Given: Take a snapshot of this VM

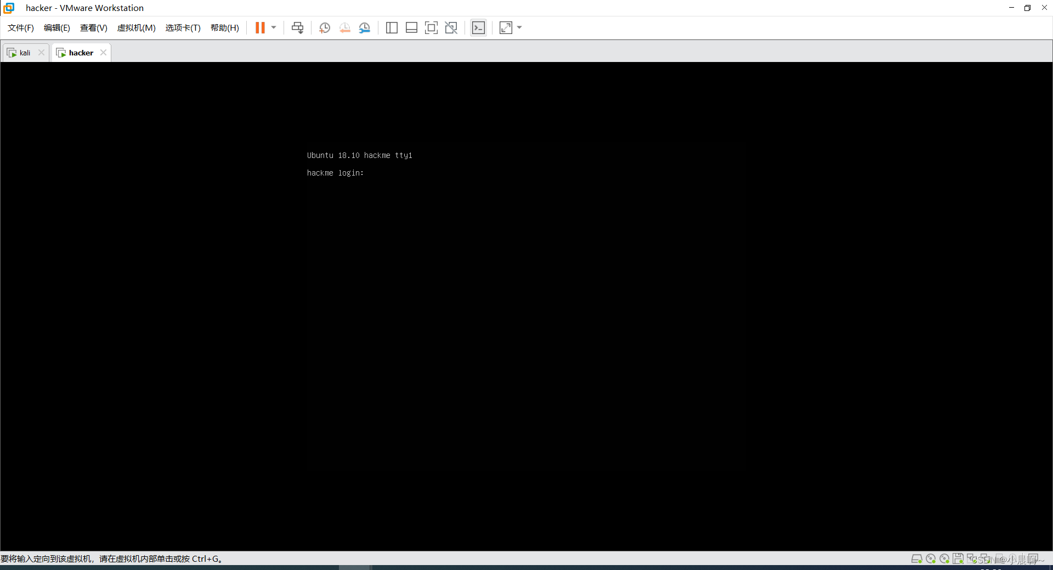Looking at the screenshot, I should tap(325, 28).
